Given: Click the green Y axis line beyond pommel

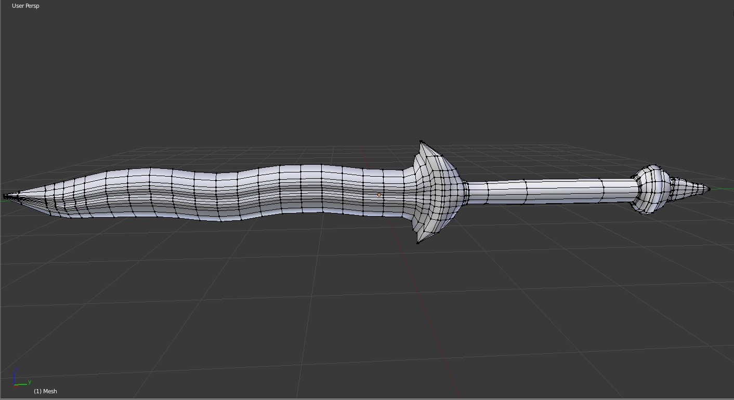Looking at the screenshot, I should pyautogui.click(x=723, y=189).
